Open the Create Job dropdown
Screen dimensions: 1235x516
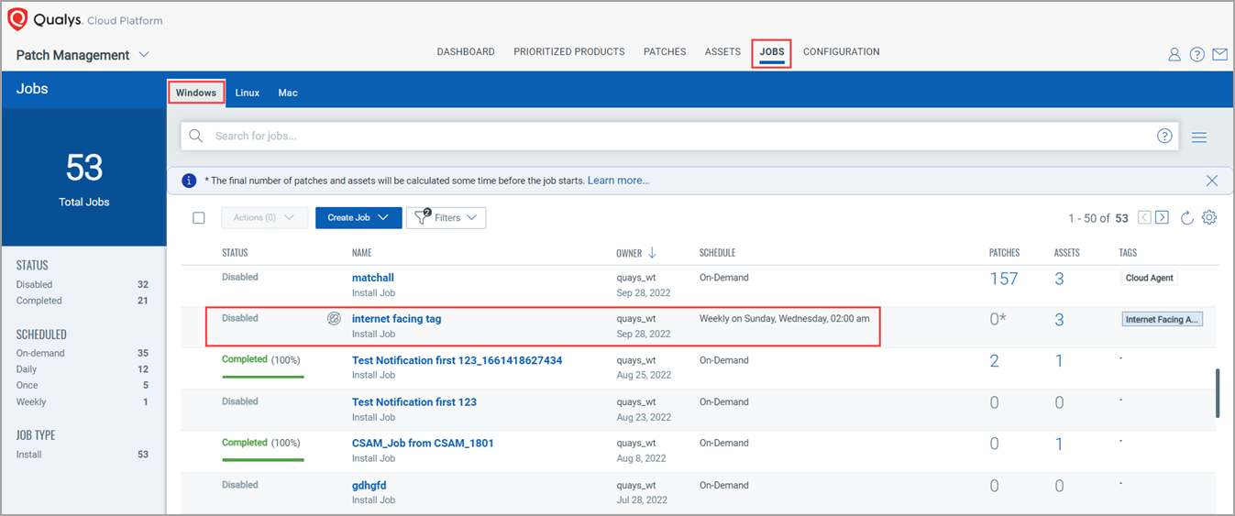(x=358, y=217)
